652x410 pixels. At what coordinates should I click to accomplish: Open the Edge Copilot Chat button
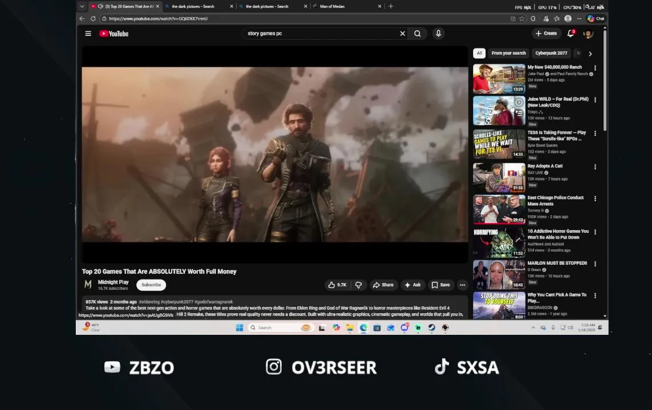(596, 19)
